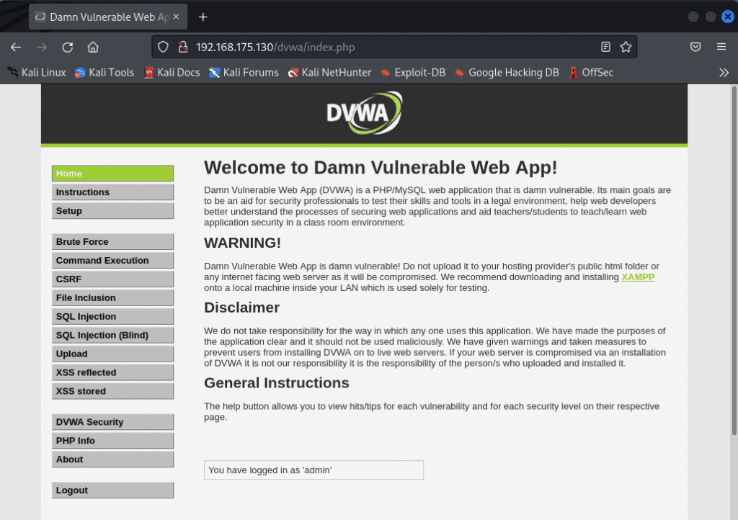This screenshot has width=738, height=520.
Task: Open the Pocket save icon
Action: click(x=695, y=47)
